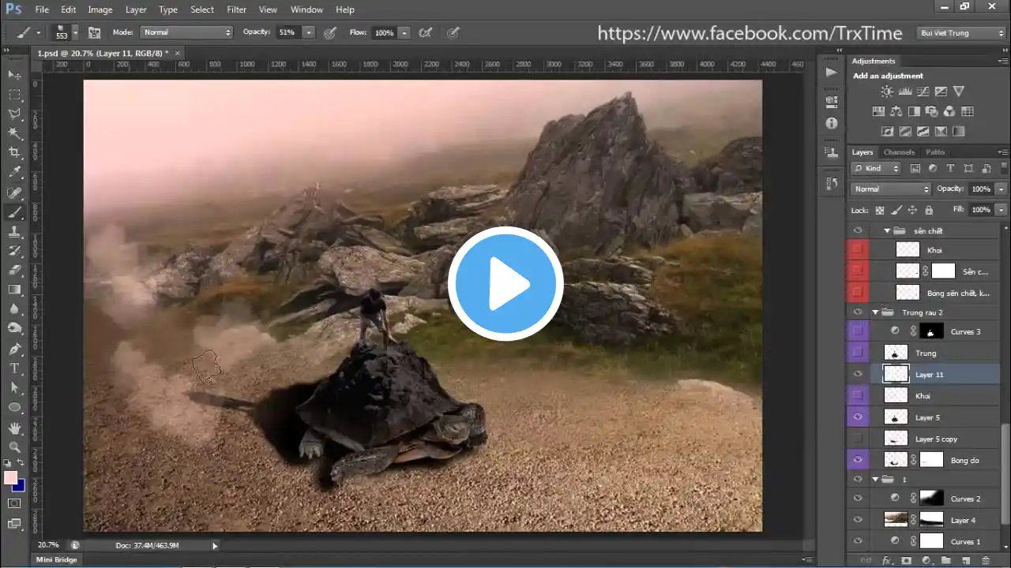Hide the Layer 11 layer
The image size is (1011, 568).
[x=858, y=375]
